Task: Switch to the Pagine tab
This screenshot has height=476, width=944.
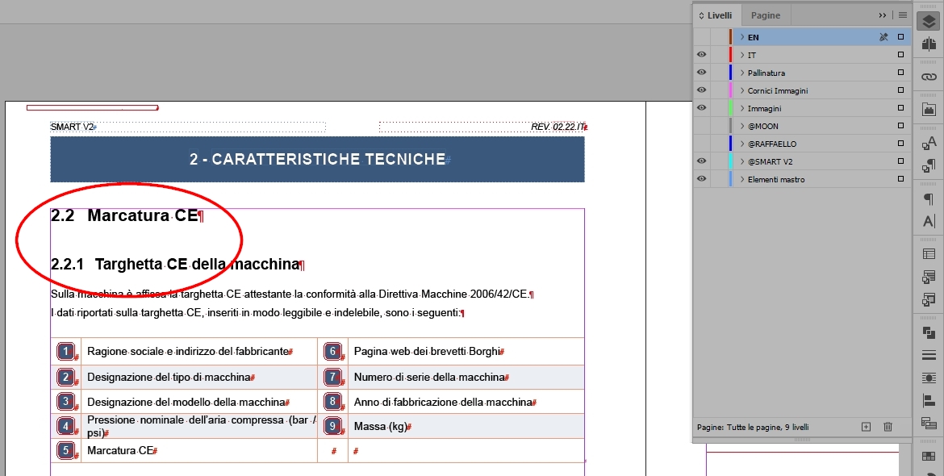Action: click(x=765, y=15)
